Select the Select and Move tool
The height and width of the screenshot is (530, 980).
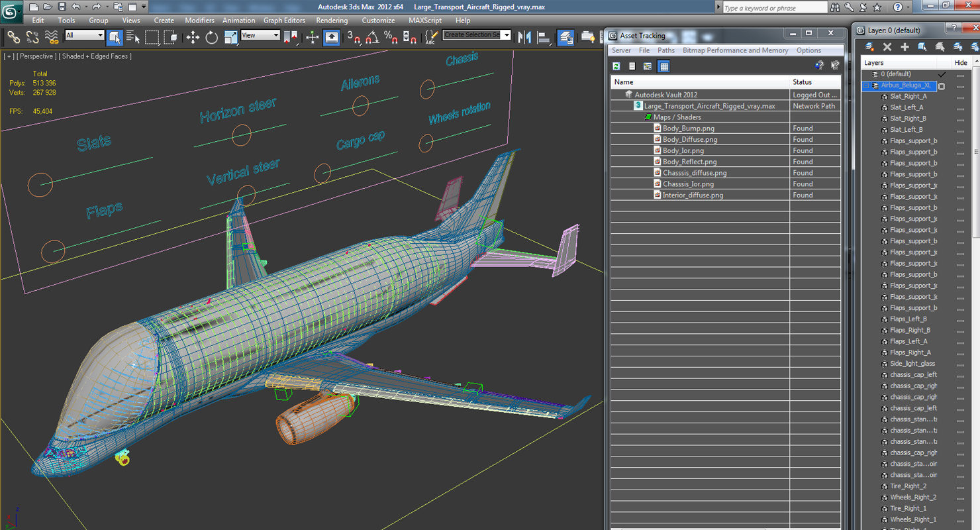tap(193, 37)
